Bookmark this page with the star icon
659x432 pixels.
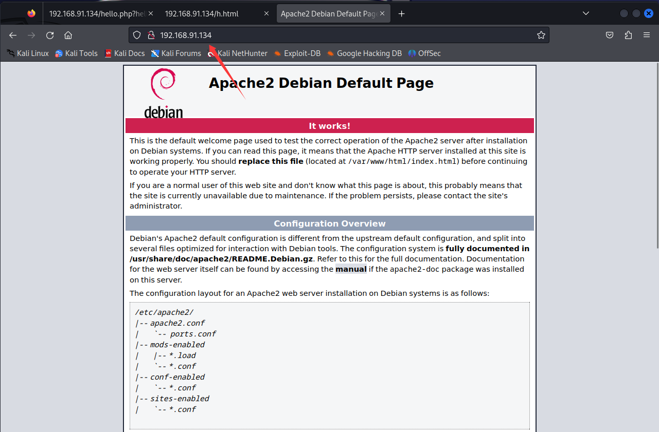(x=541, y=35)
